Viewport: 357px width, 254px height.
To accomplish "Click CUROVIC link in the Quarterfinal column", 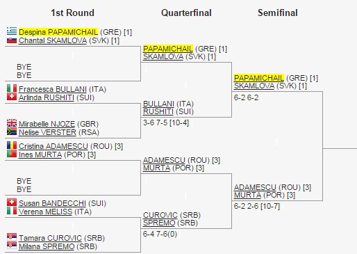I will 160,215.
